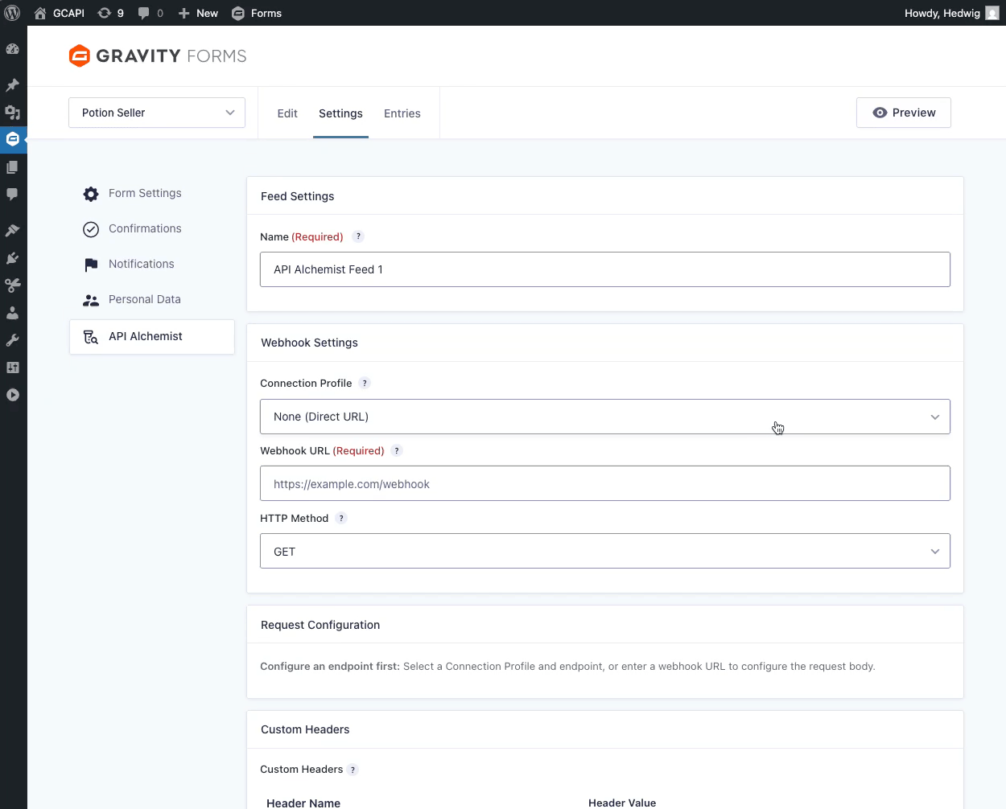The width and height of the screenshot is (1006, 809).
Task: Click the Preview button
Action: (x=904, y=113)
